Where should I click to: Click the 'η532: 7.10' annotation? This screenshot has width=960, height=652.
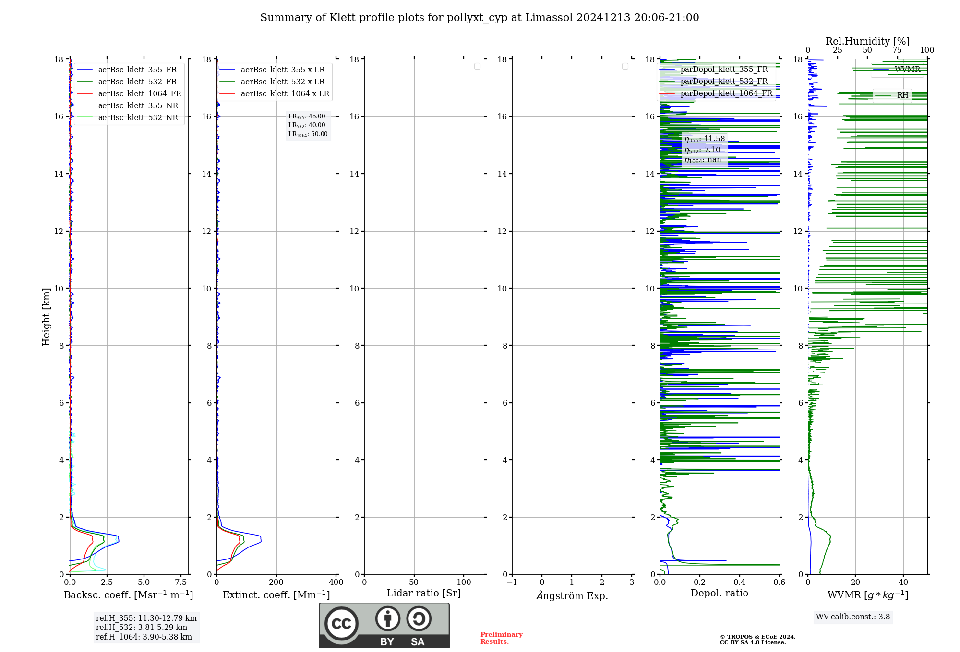(702, 150)
